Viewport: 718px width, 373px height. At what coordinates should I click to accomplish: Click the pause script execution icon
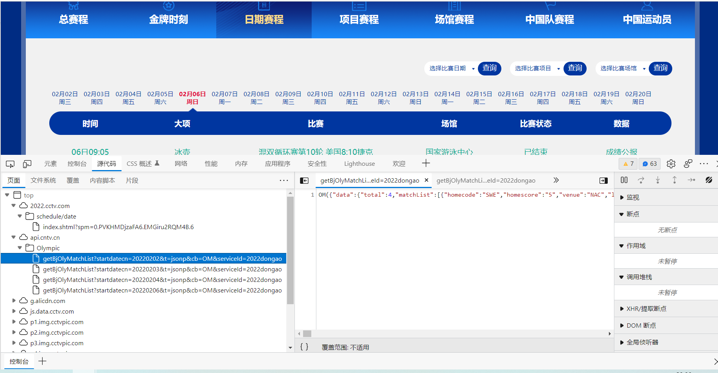point(624,180)
